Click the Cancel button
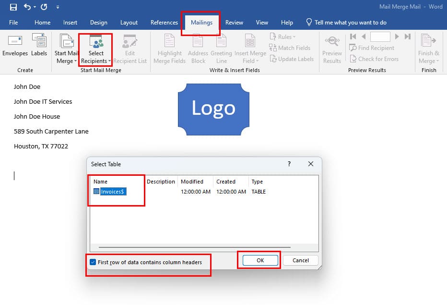 tap(300, 260)
